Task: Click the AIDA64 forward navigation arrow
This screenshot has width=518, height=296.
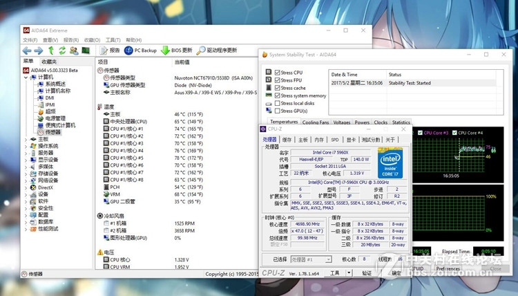Action: [39, 50]
